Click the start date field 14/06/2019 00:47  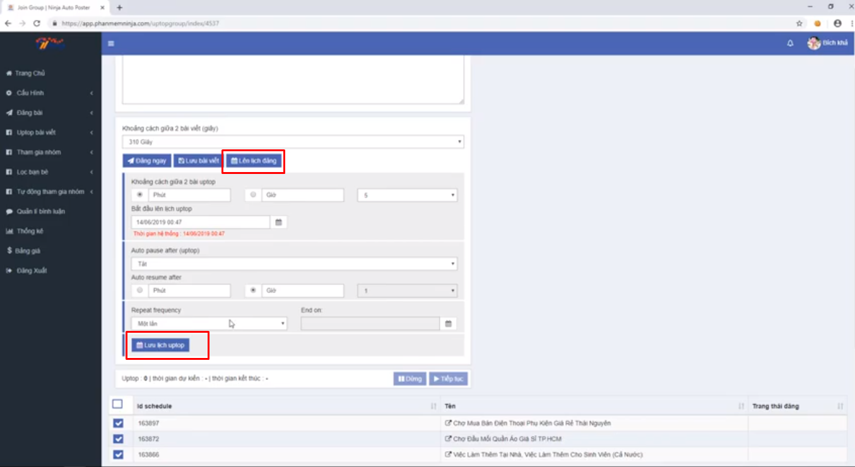pos(201,222)
